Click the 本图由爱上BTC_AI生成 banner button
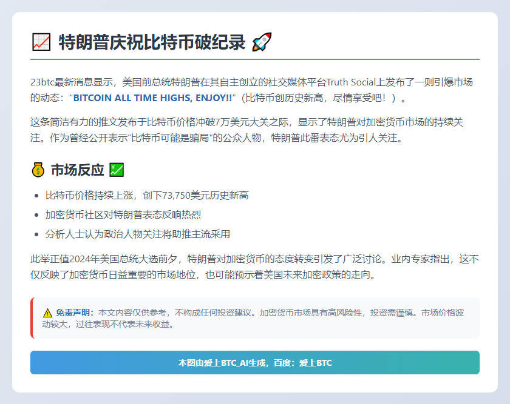This screenshot has height=404, width=510. pyautogui.click(x=254, y=362)
